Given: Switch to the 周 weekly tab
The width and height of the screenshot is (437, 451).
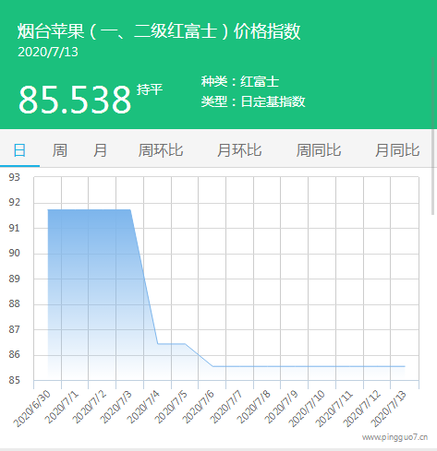Looking at the screenshot, I should [60, 150].
